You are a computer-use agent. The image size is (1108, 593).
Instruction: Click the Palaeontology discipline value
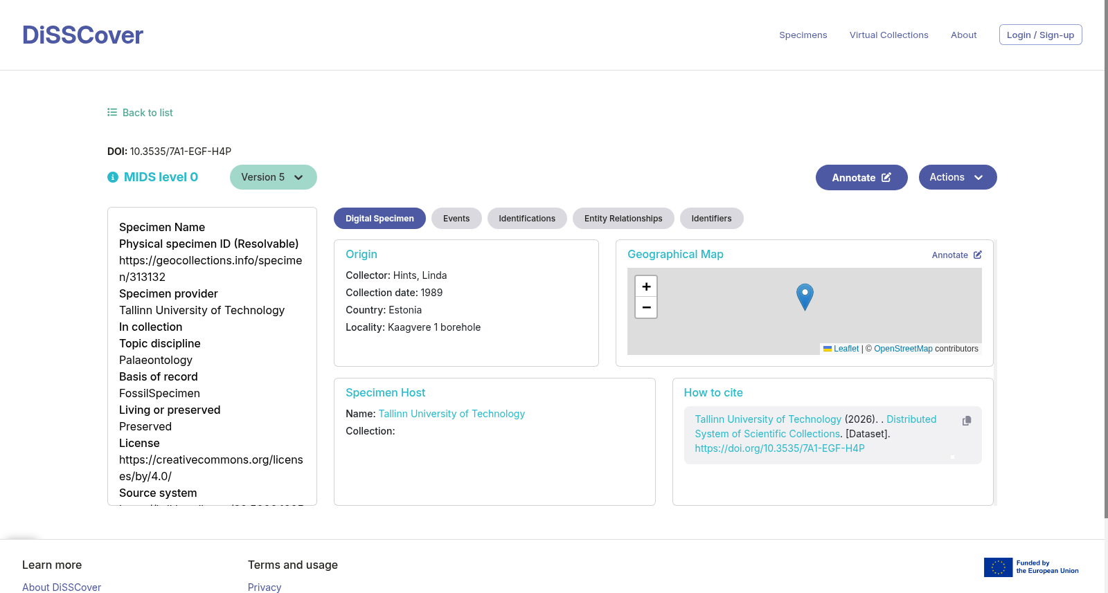point(156,360)
